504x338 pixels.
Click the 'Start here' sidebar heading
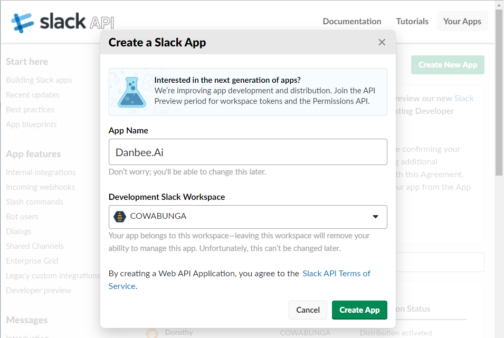(x=27, y=62)
